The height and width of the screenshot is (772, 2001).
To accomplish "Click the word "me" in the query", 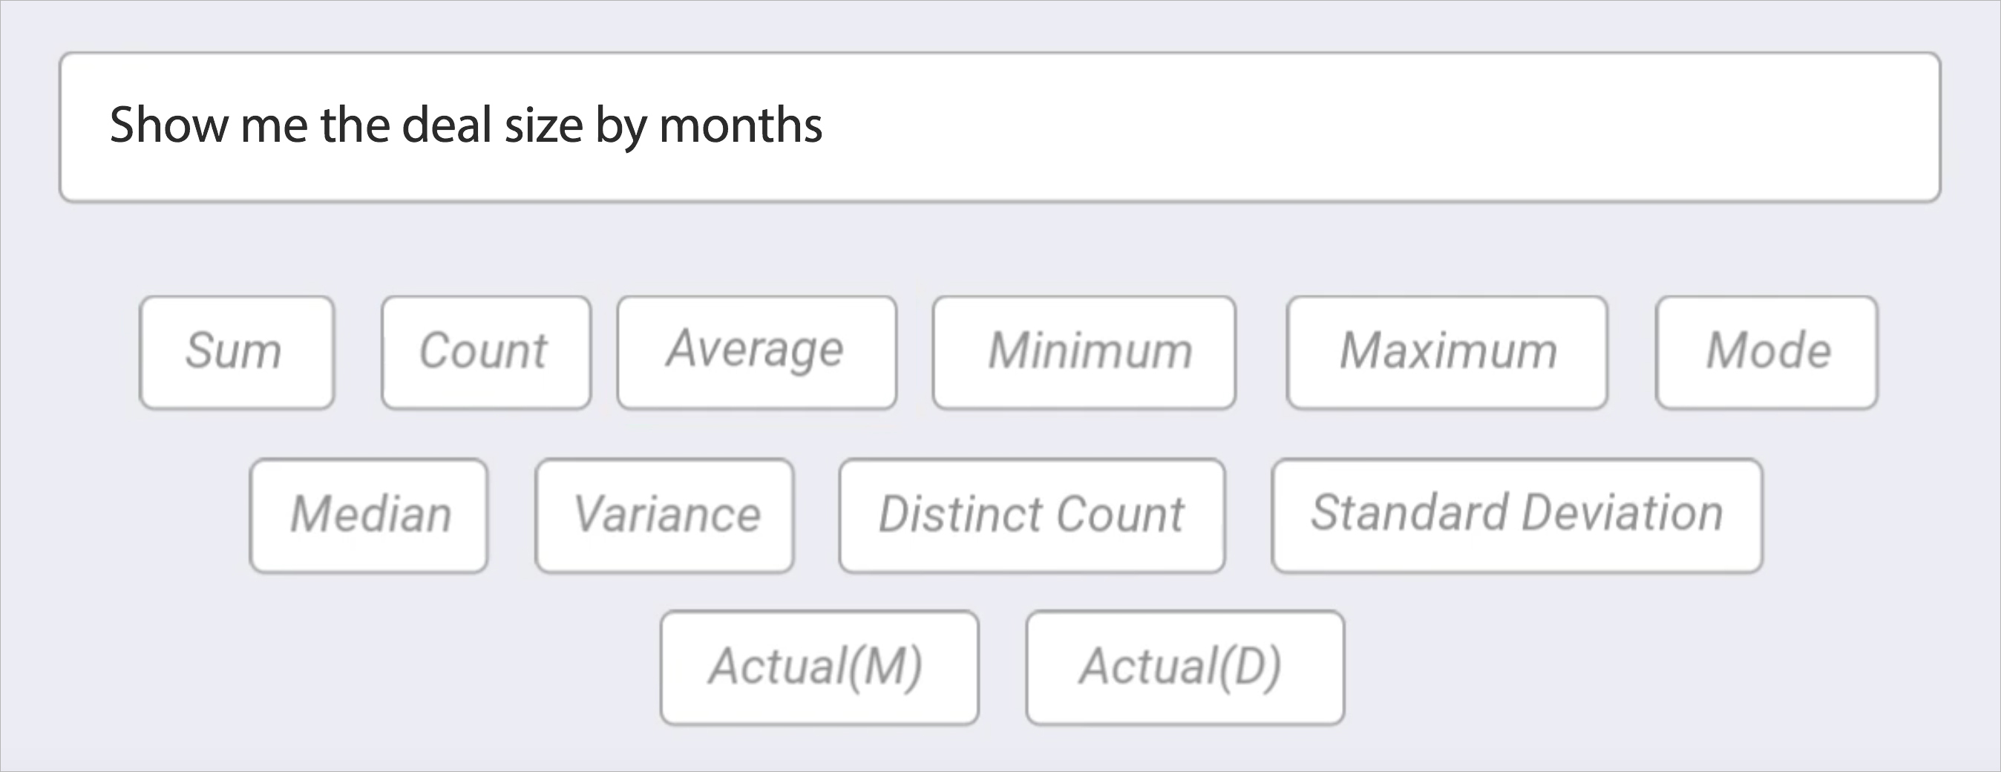I will [x=273, y=125].
